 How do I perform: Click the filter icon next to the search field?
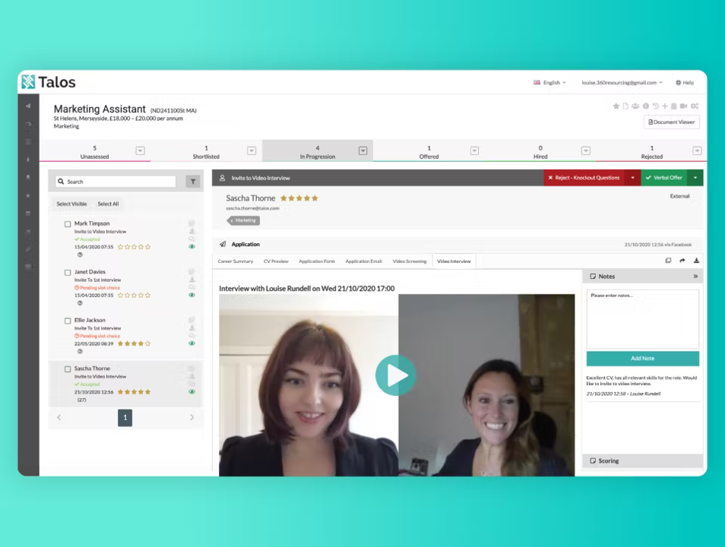[192, 182]
